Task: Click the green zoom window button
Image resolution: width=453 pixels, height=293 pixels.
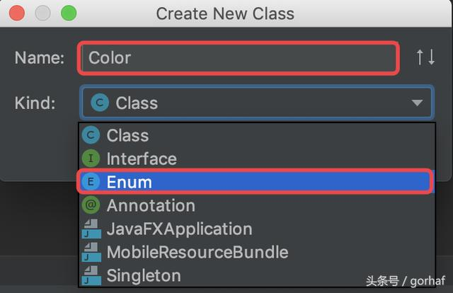Action: (x=69, y=12)
